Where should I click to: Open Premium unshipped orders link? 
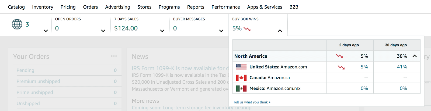pos(38,81)
